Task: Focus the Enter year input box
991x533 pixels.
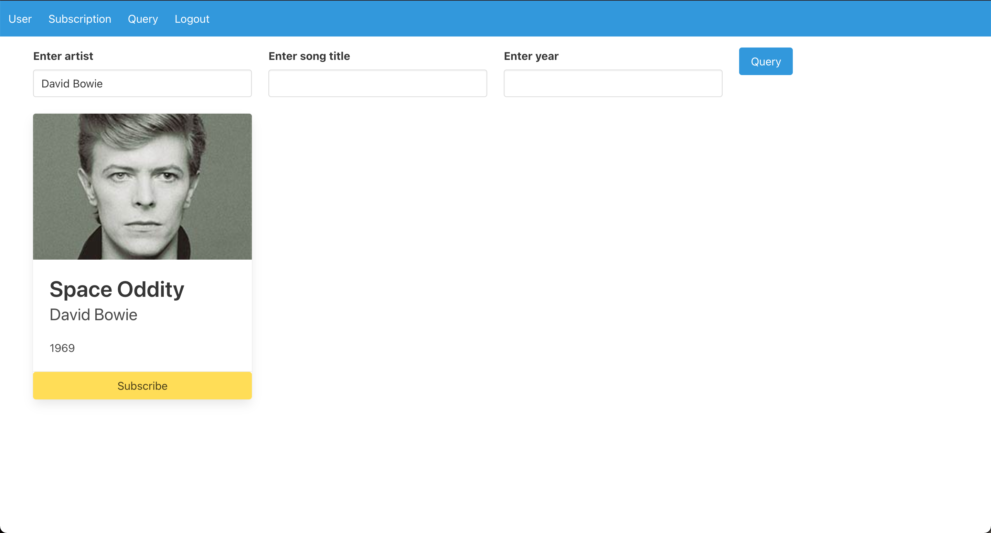Action: 613,83
